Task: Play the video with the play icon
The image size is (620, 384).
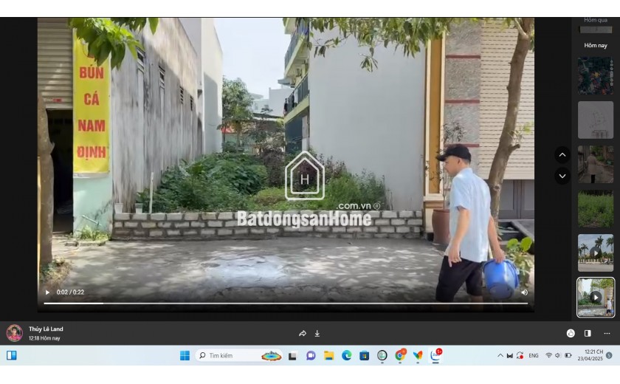Action: click(x=47, y=292)
